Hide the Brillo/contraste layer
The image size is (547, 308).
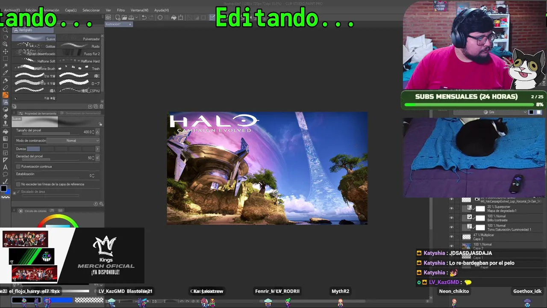[x=451, y=218]
